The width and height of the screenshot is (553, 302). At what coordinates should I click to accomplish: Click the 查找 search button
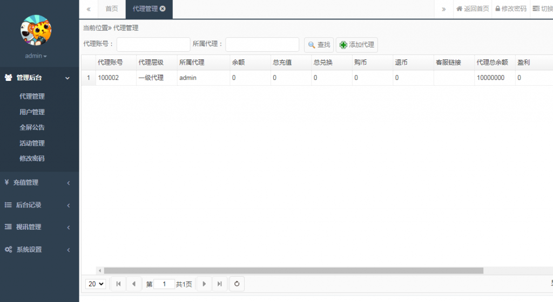point(319,45)
